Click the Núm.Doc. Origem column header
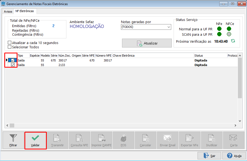247x161 pixels. pos(70,56)
